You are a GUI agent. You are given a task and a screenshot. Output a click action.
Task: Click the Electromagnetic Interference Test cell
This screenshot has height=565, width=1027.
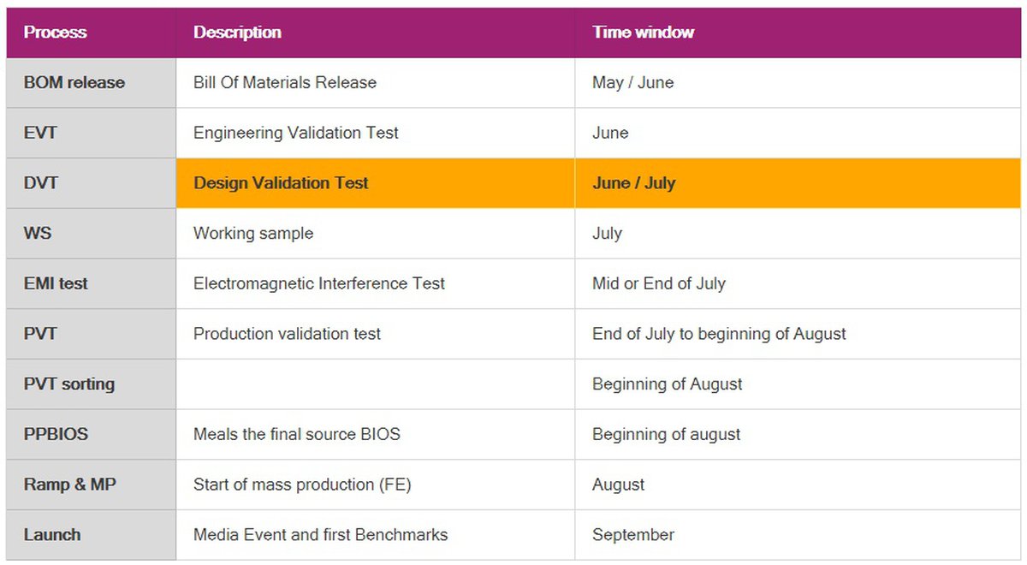click(319, 283)
